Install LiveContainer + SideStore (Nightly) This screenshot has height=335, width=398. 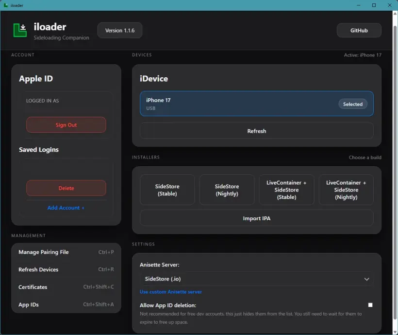[x=346, y=190]
